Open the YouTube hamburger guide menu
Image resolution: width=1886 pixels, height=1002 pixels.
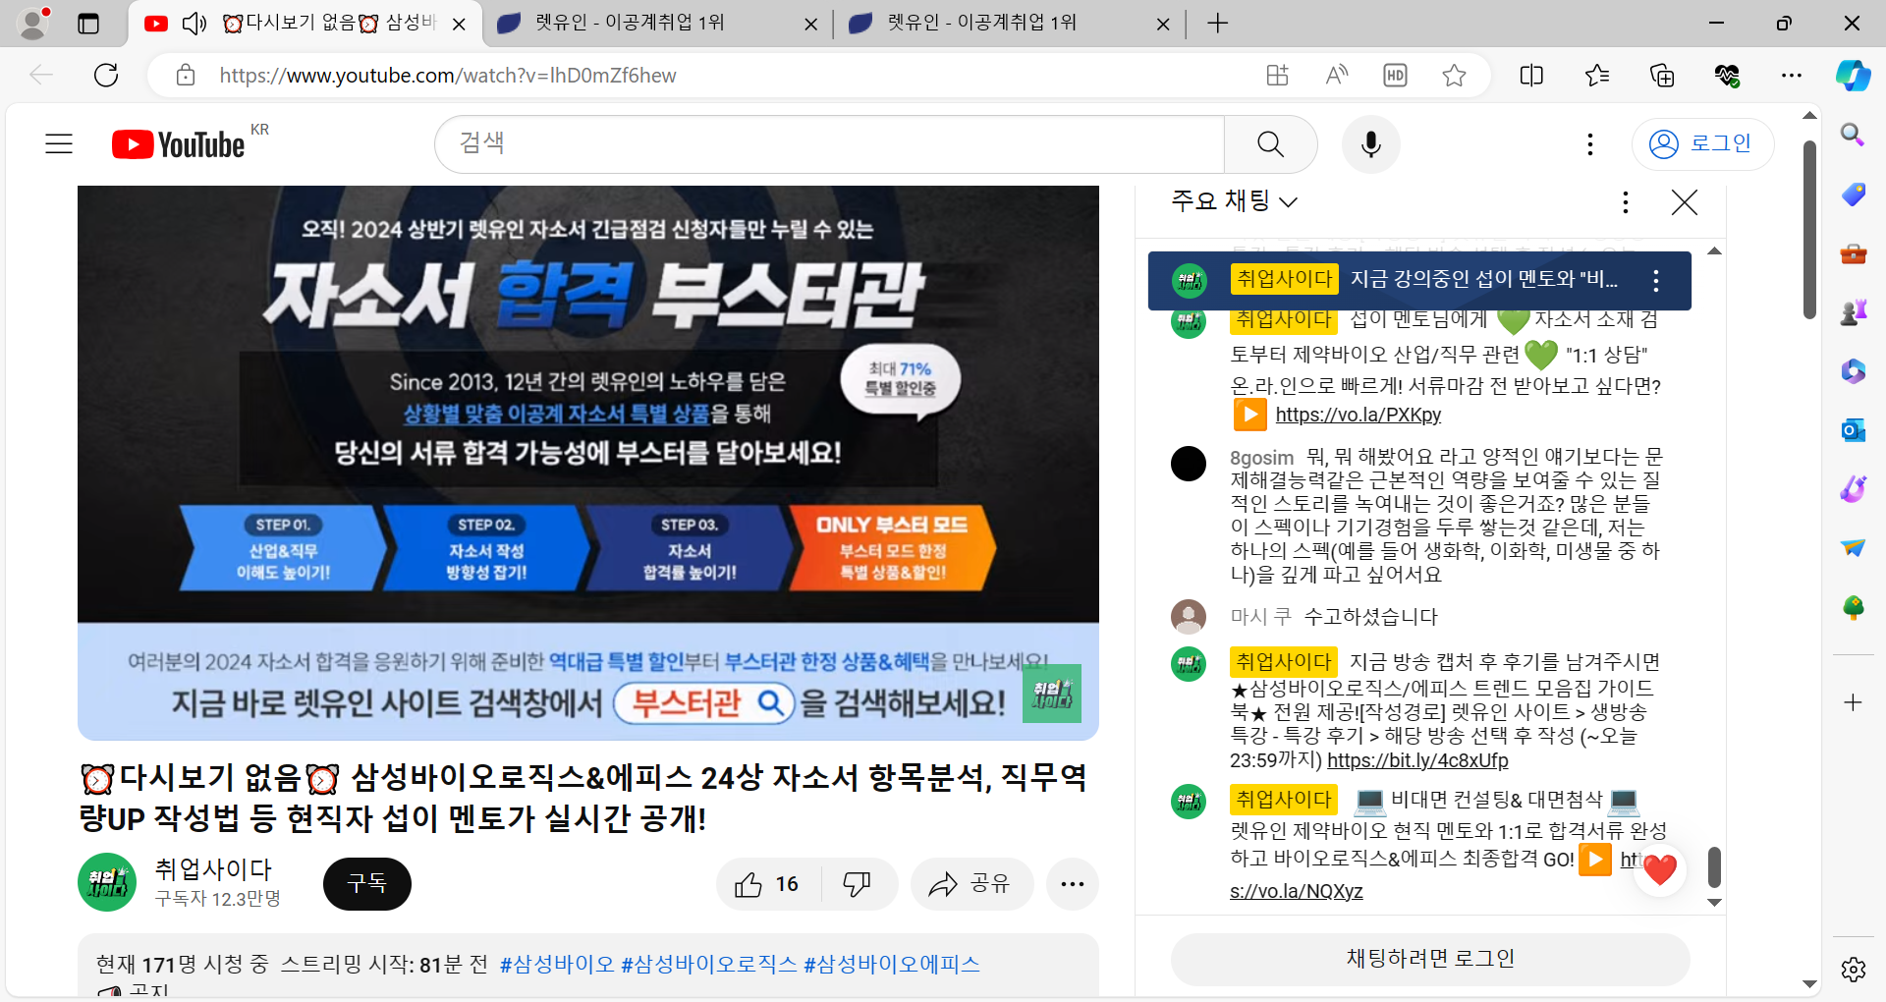click(59, 144)
